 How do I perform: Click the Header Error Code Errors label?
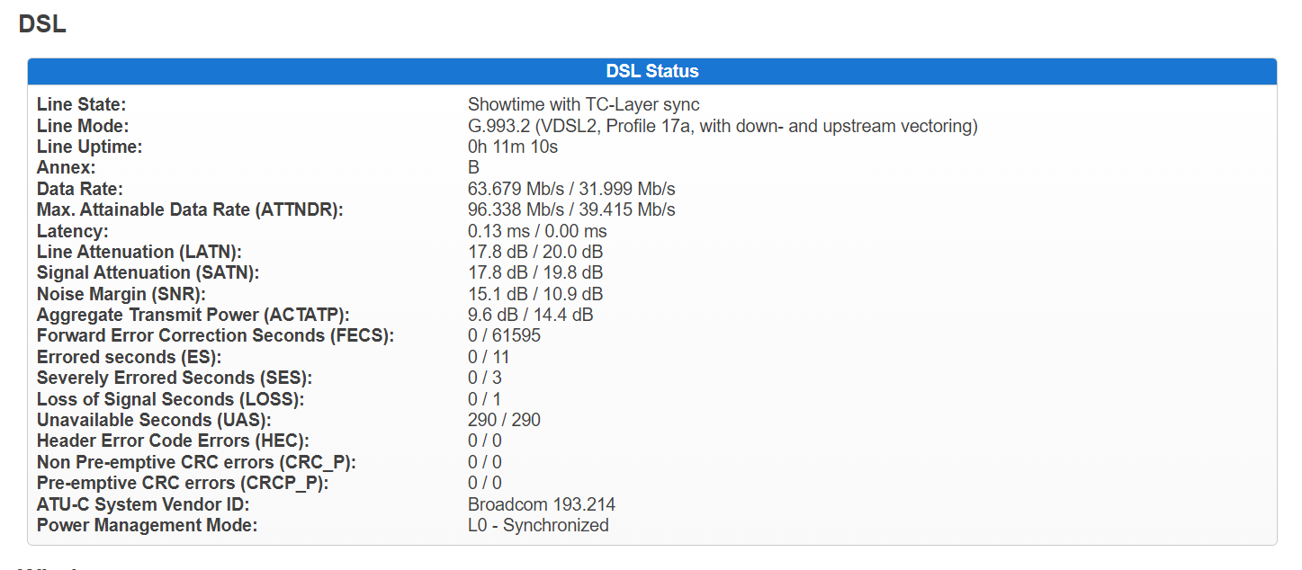click(x=174, y=441)
